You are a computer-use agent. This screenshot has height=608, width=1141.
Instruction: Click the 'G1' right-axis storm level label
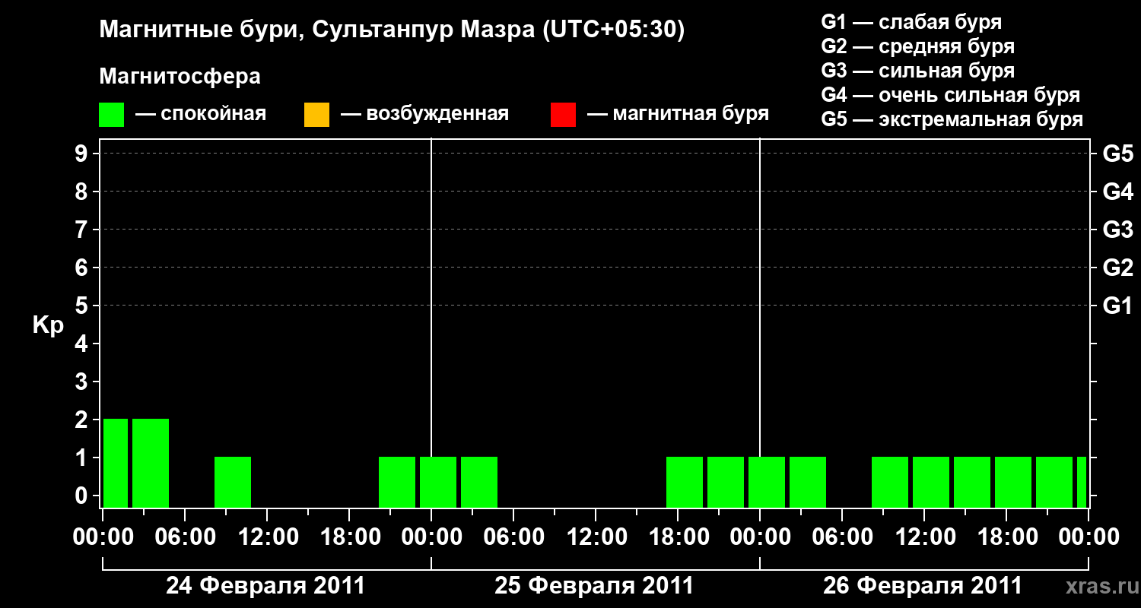(1117, 306)
